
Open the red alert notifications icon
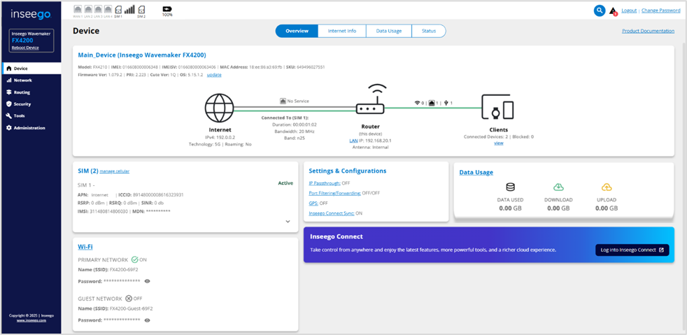pyautogui.click(x=613, y=11)
